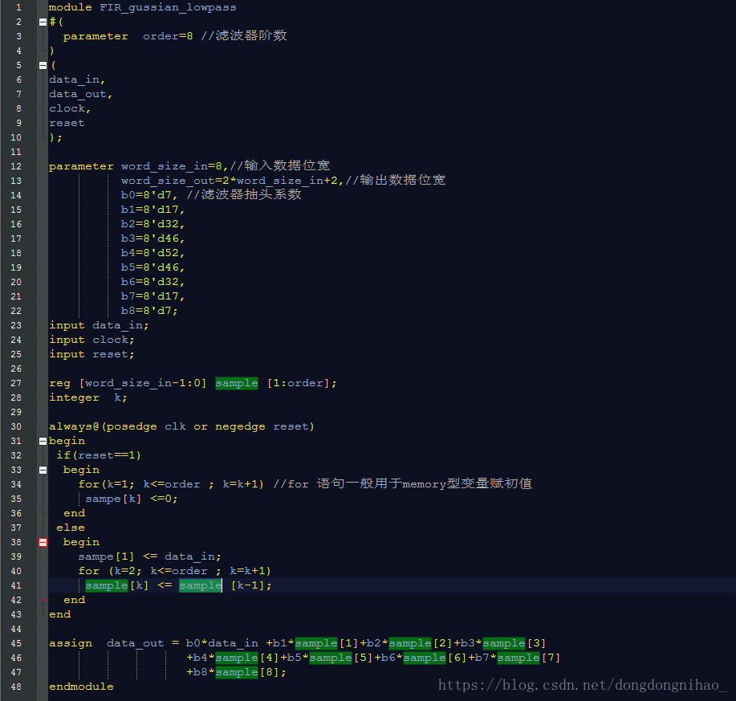736x701 pixels.
Task: Click 'if(reset==1)' on line 32
Action: [99, 455]
